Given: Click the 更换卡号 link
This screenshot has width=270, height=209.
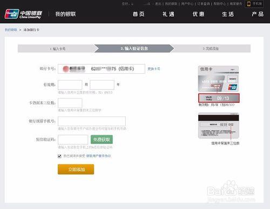Looking at the screenshot, I should 154,69.
